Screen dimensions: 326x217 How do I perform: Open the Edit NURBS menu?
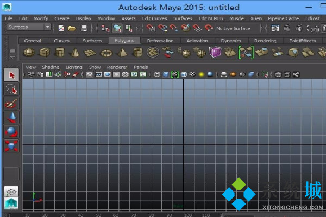click(x=209, y=18)
